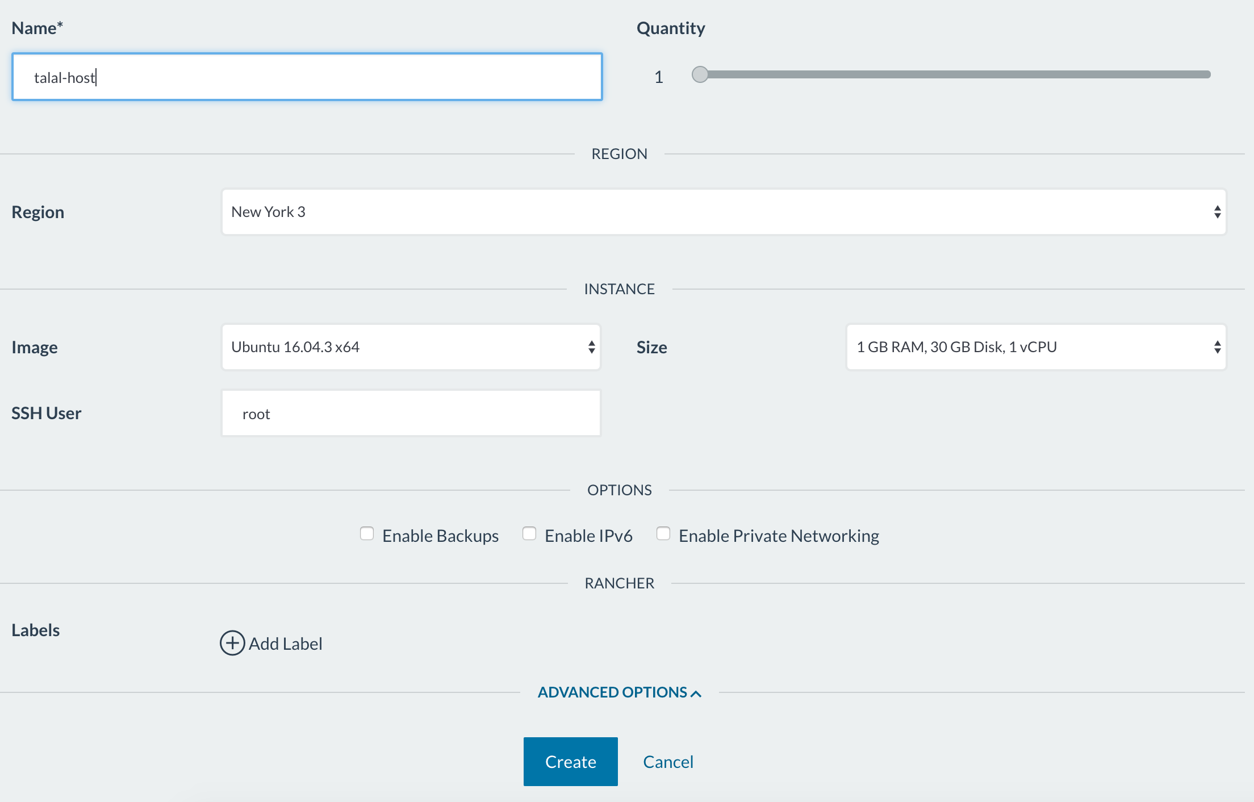Click the Image select up-down arrows

[x=591, y=347]
